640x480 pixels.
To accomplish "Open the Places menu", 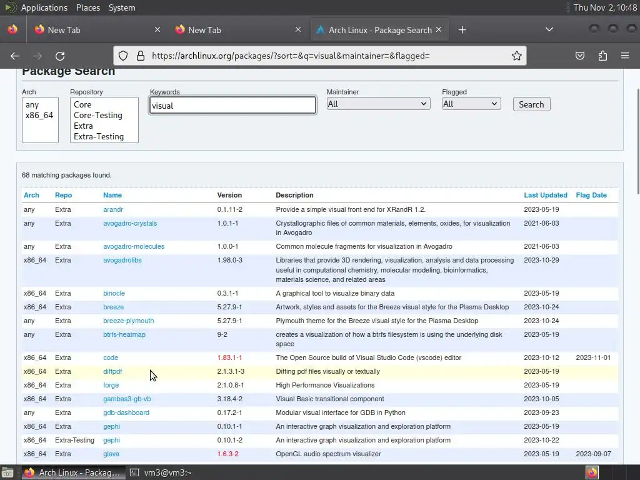I will 87,7.
